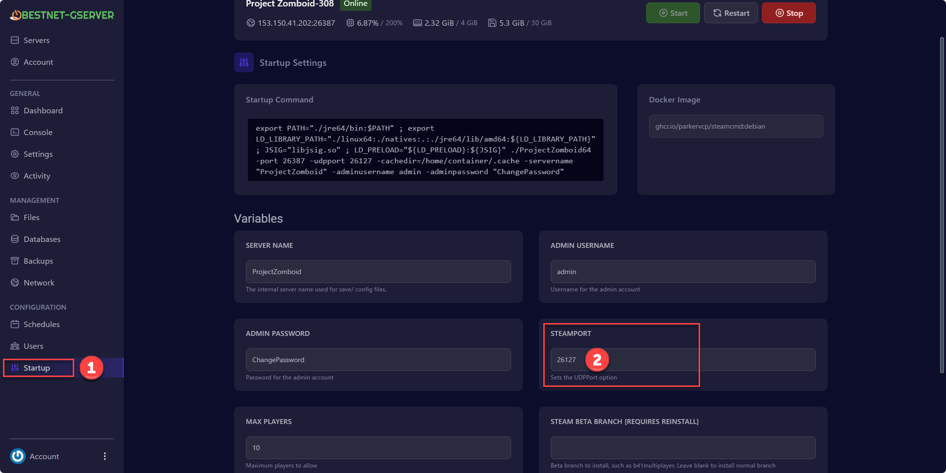Screen dimensions: 946x473
Task: Click the BESTNET-GSERVER logo
Action: [62, 15]
